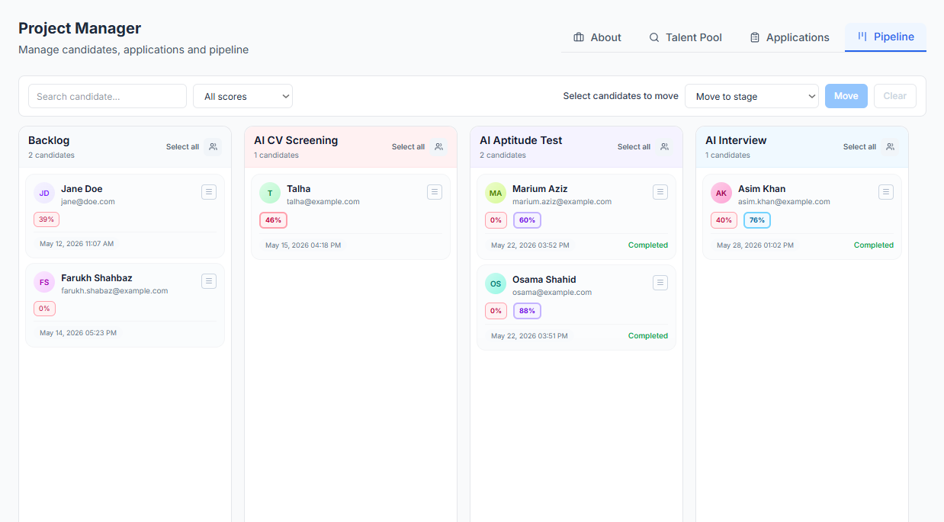Open the Jane Doe card menu icon
Image resolution: width=944 pixels, height=522 pixels.
click(x=209, y=192)
